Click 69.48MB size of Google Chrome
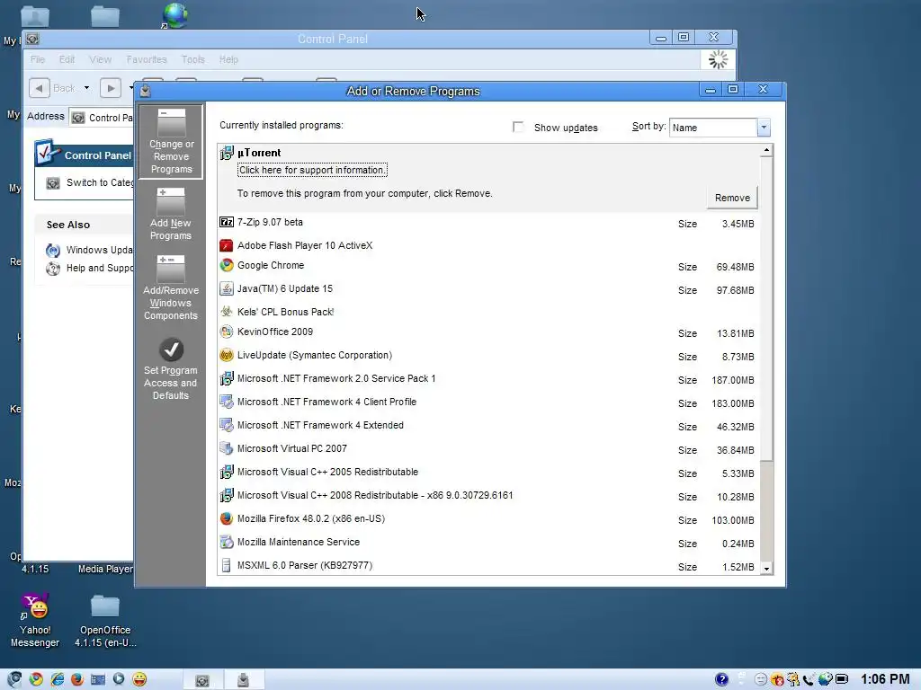921x690 pixels. (x=735, y=267)
